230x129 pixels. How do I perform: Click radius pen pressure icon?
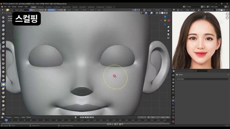tap(46, 10)
